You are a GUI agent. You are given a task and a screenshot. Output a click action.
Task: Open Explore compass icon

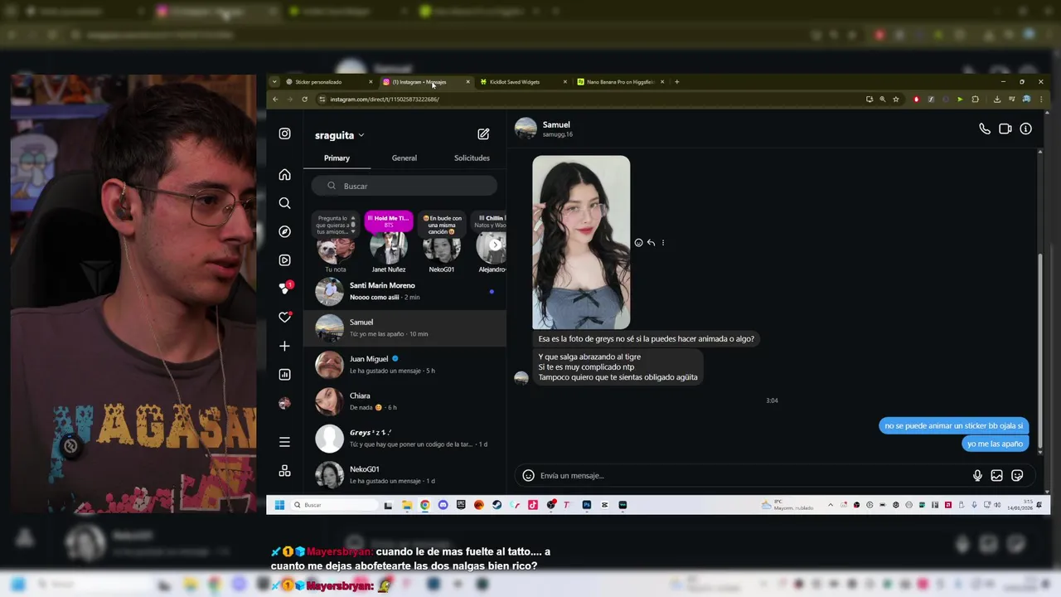tap(284, 231)
